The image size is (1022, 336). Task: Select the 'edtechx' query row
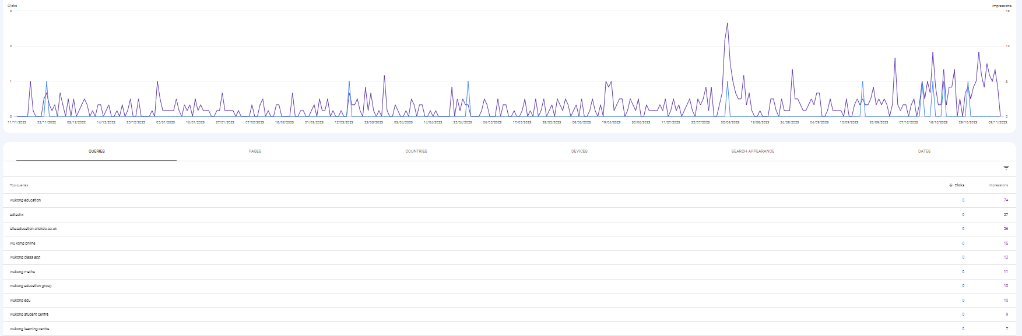coord(17,215)
